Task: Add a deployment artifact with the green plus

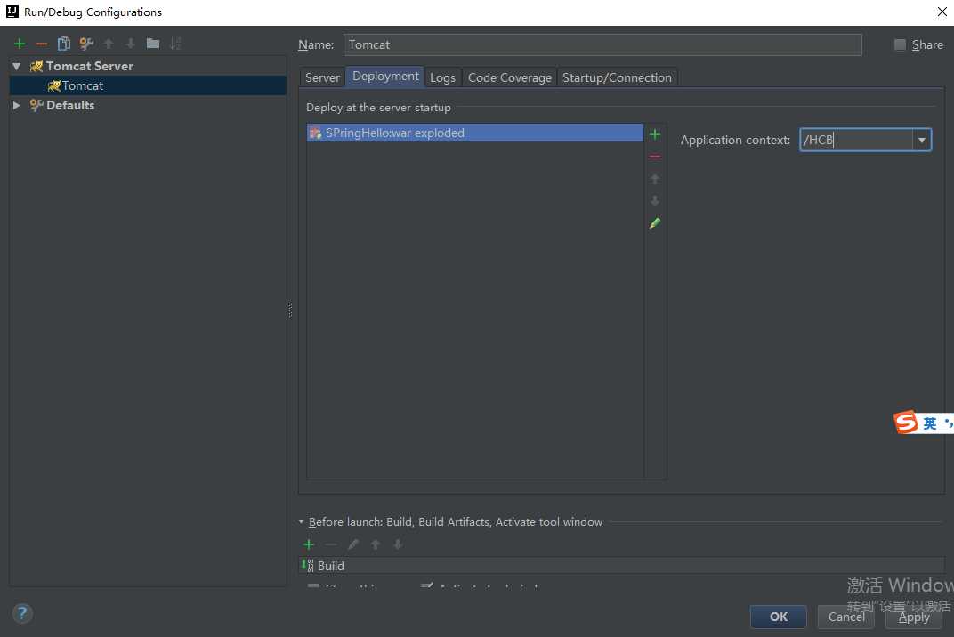Action: coord(655,134)
